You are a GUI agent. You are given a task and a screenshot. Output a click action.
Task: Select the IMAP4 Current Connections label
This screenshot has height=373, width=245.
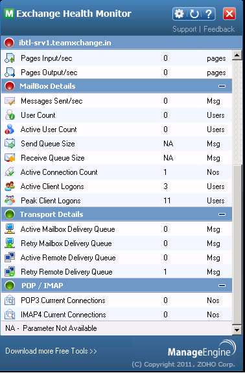click(x=63, y=315)
